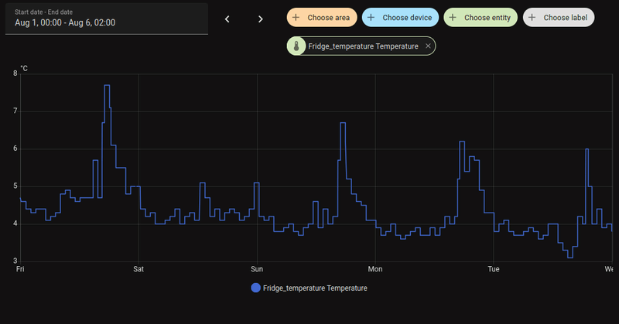Screen dimensions: 619x324
Task: Click the blue legend color dot
Action: 256,288
